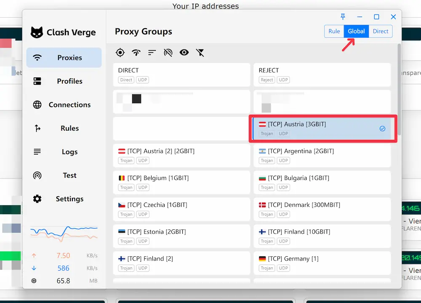Click the crossed-out signal delay icon

tap(168, 53)
